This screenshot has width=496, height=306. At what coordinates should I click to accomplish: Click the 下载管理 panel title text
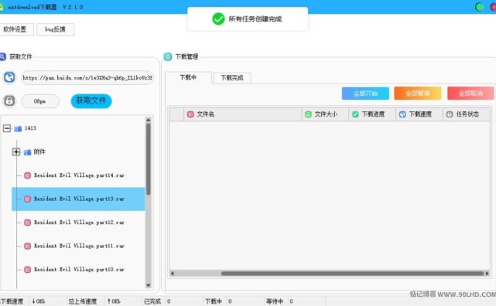(187, 57)
